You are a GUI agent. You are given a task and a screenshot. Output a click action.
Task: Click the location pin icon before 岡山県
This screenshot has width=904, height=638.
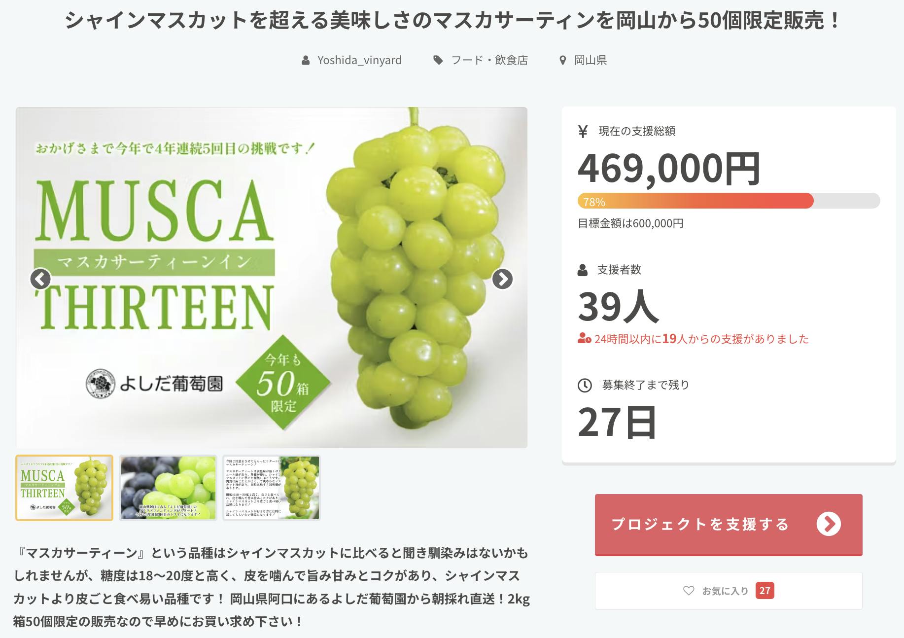[x=562, y=60]
